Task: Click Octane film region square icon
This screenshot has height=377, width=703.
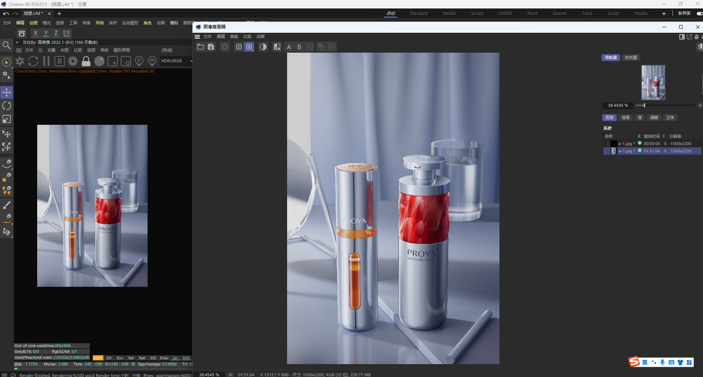Action: [126, 61]
